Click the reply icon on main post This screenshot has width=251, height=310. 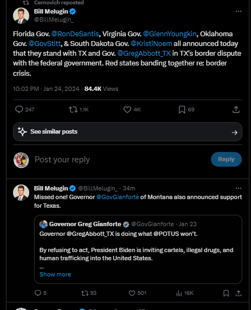coord(19,109)
